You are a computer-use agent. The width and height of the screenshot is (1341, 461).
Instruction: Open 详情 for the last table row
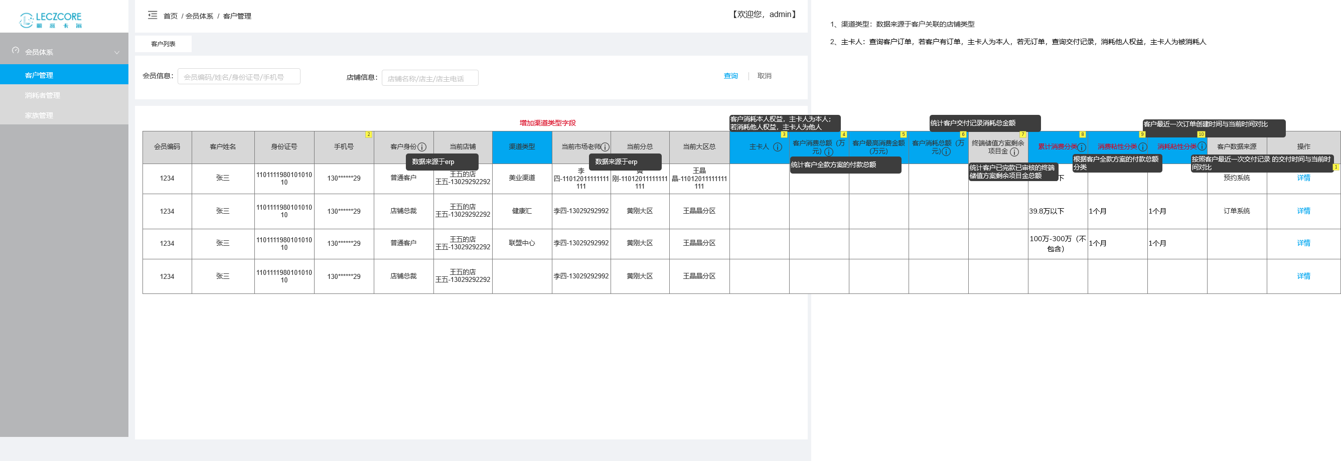1303,276
